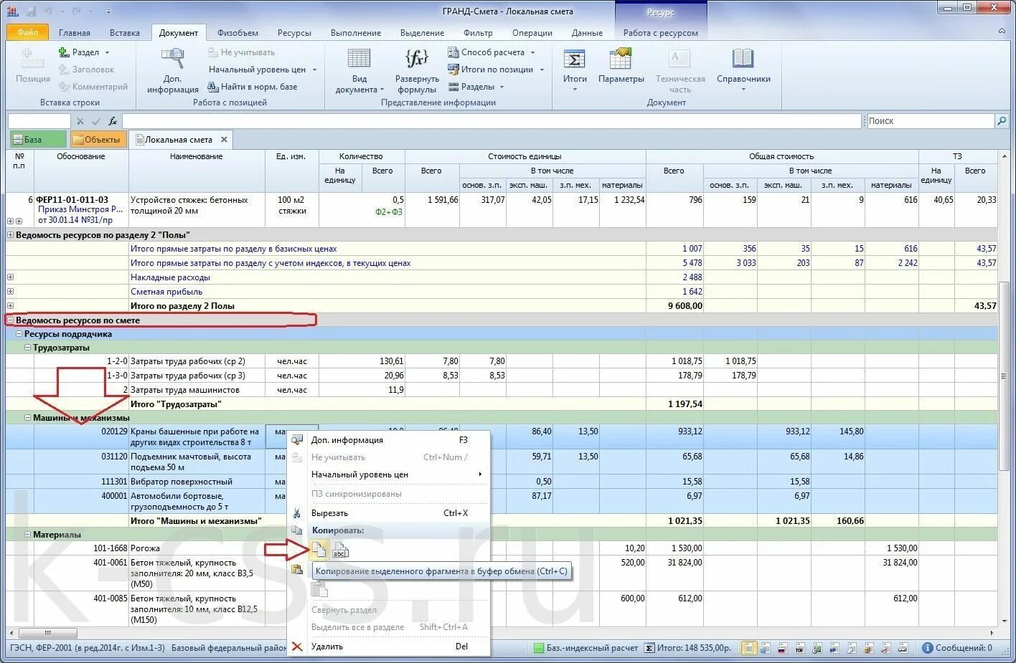Expand Ведомость ресурсов по разделу 2 Полы
The height and width of the screenshot is (663, 1016).
click(10, 235)
